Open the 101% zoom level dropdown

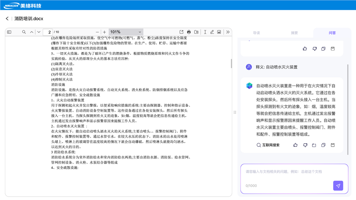click(x=126, y=32)
